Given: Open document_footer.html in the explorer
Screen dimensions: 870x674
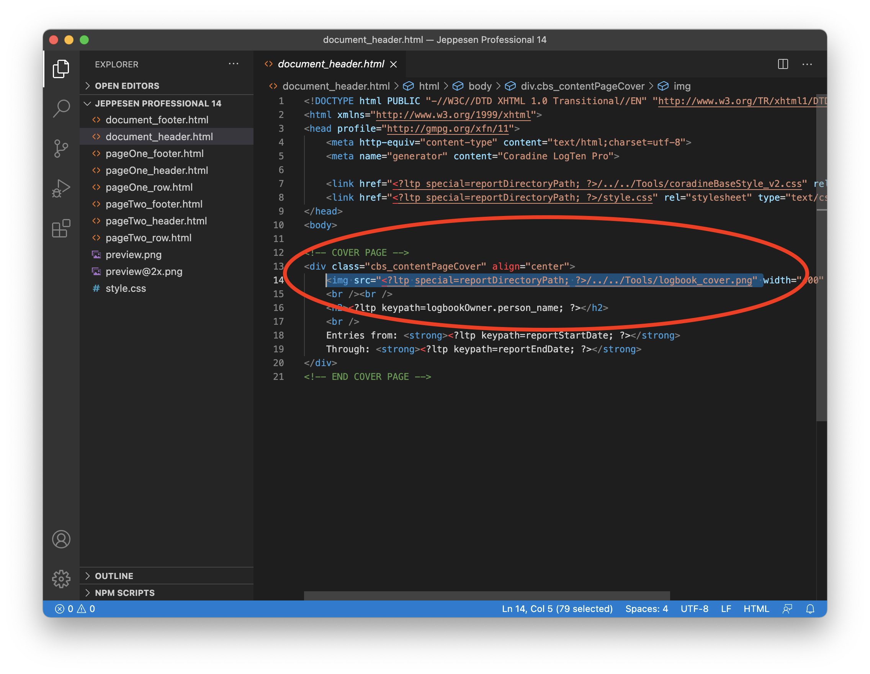Looking at the screenshot, I should coord(167,119).
